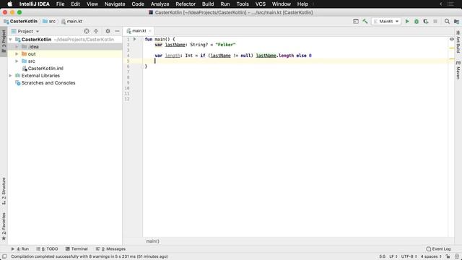The height and width of the screenshot is (260, 462).
Task: Click the 5:5 cursor position indicator
Action: [382, 256]
